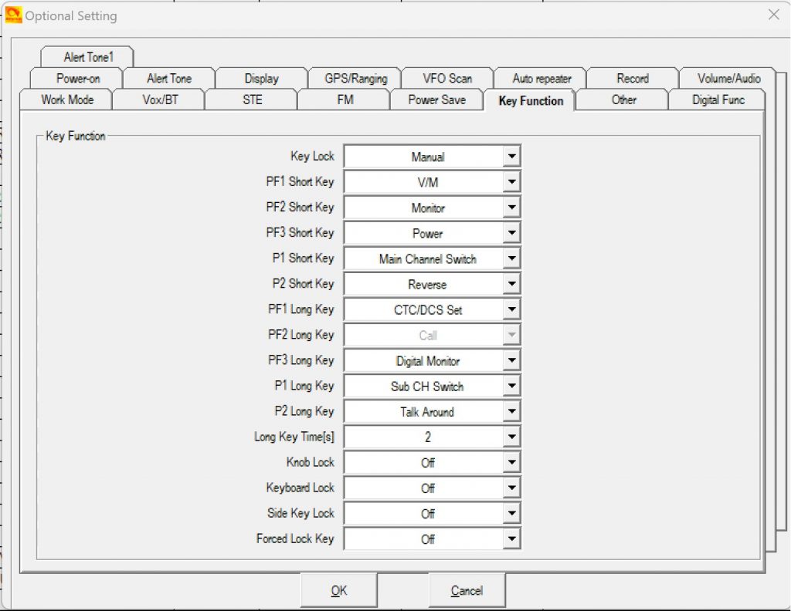Expand the PF3 Short Key Power dropdown

[x=511, y=233]
